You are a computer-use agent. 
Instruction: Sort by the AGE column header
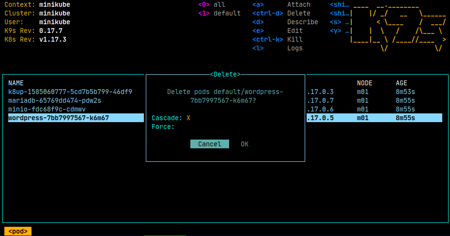tap(402, 83)
